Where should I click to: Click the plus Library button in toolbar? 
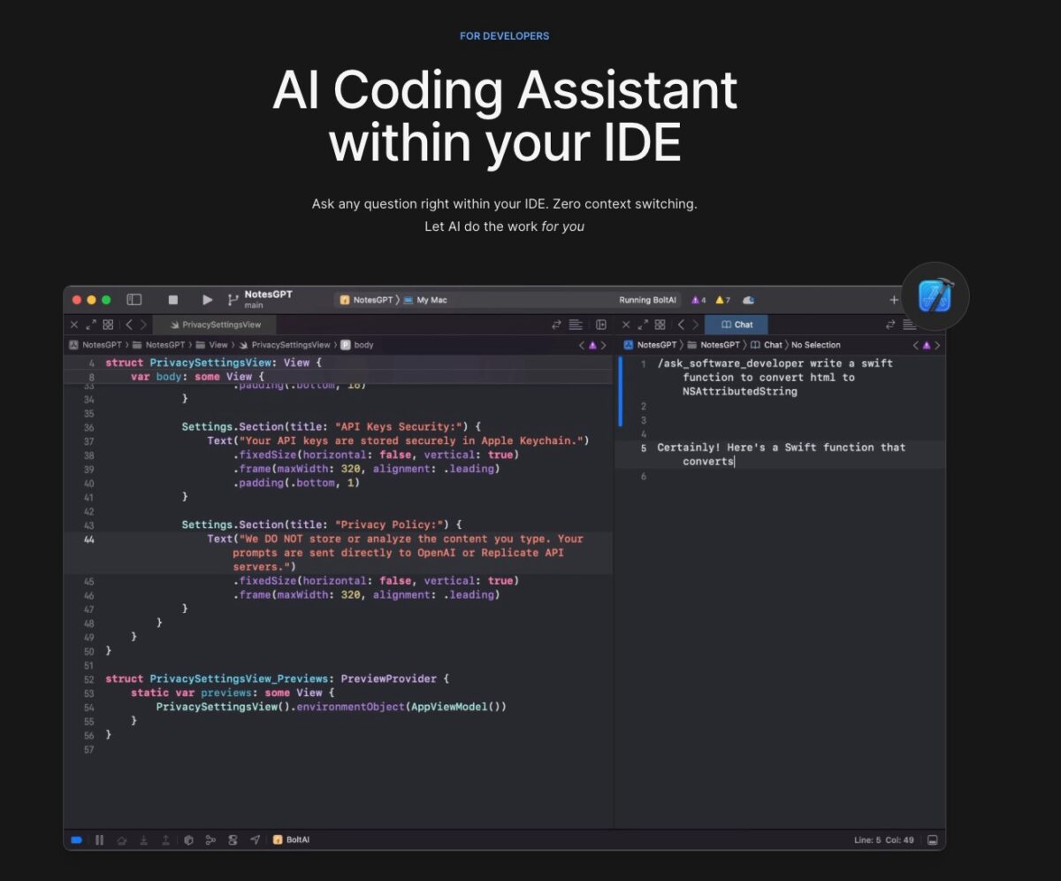[893, 301]
